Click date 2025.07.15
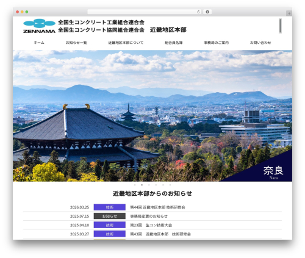Screen dimensions: 305x258 pos(79,216)
